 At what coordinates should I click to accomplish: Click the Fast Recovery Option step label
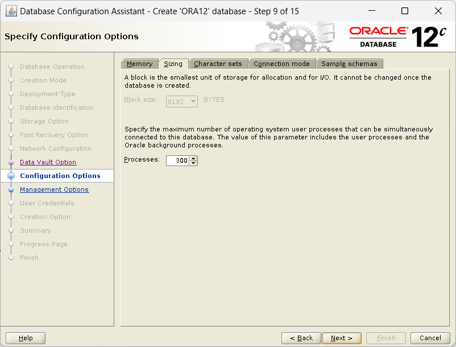tap(54, 135)
